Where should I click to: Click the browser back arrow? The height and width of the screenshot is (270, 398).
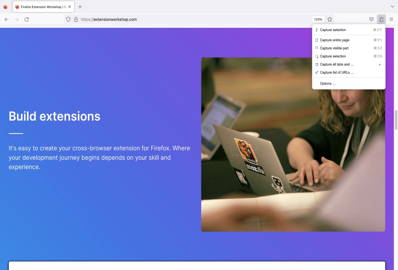coord(7,19)
